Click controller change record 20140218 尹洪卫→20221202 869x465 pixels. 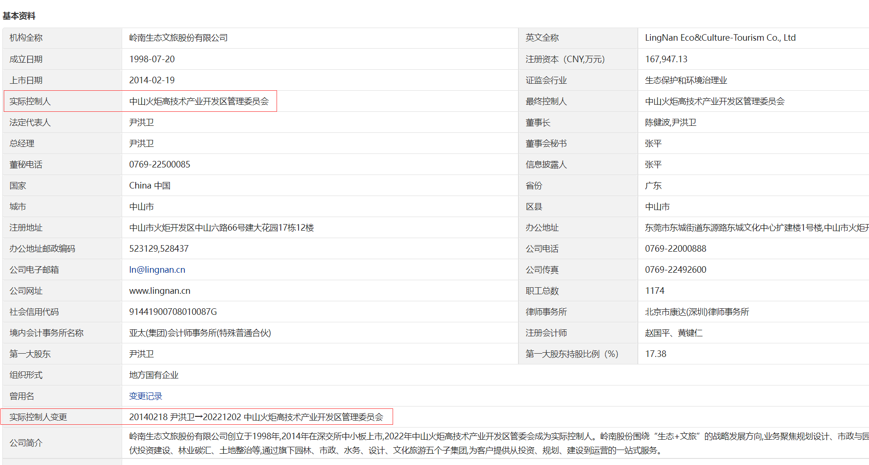[x=185, y=417]
